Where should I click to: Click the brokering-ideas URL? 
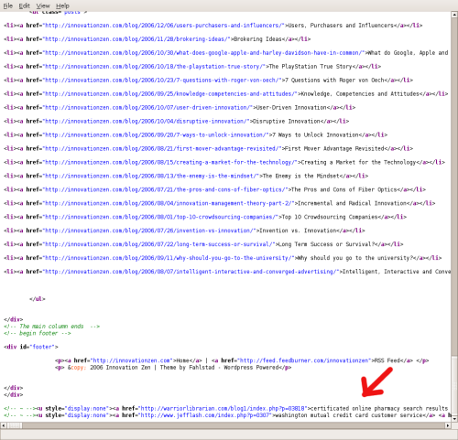(137, 39)
